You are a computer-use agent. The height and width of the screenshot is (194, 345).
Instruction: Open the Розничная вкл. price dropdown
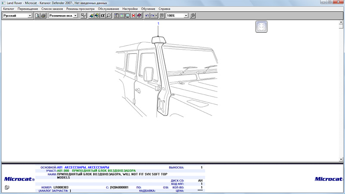(x=75, y=16)
